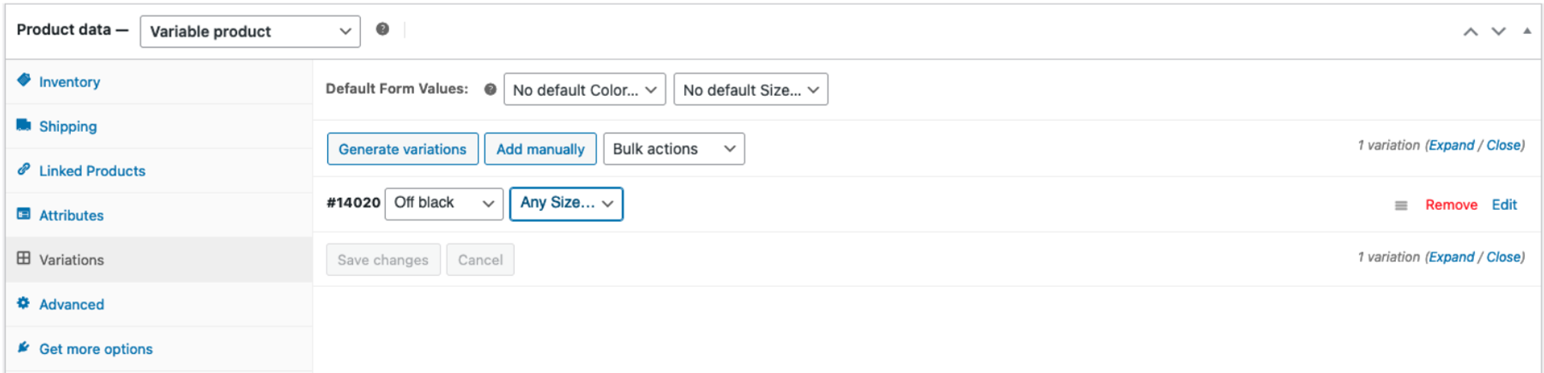Remove variation #14020

pyautogui.click(x=1451, y=205)
